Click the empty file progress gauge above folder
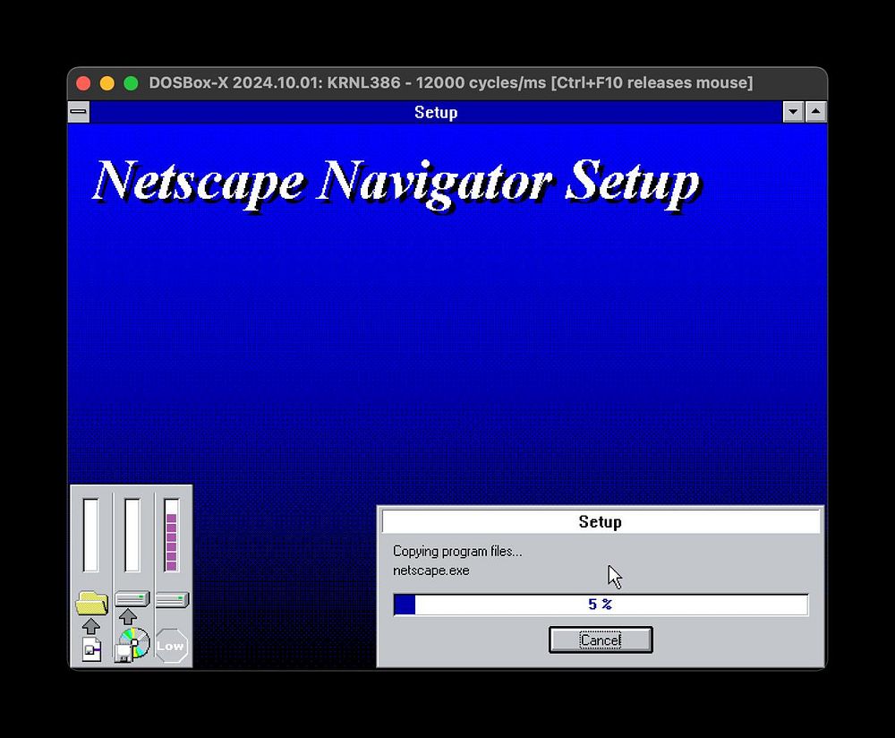 90,535
